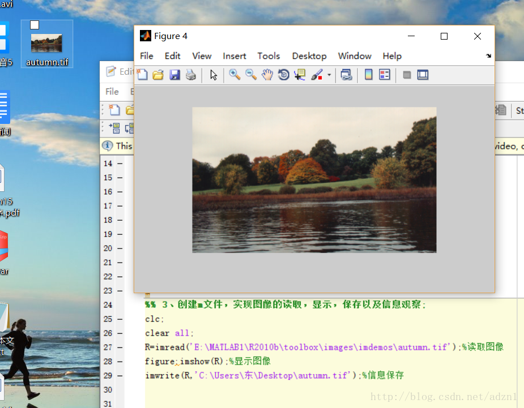Click the figure,imshow(R) code line
524x408 pixels.
[x=207, y=361]
